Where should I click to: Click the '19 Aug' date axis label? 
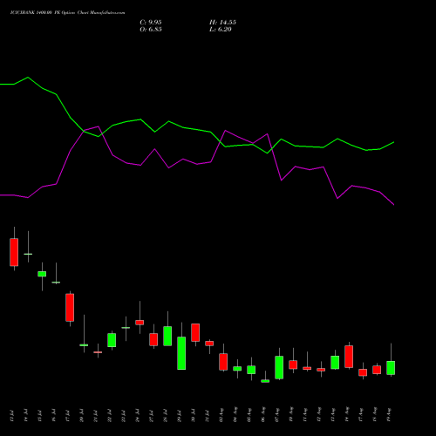[389, 415]
